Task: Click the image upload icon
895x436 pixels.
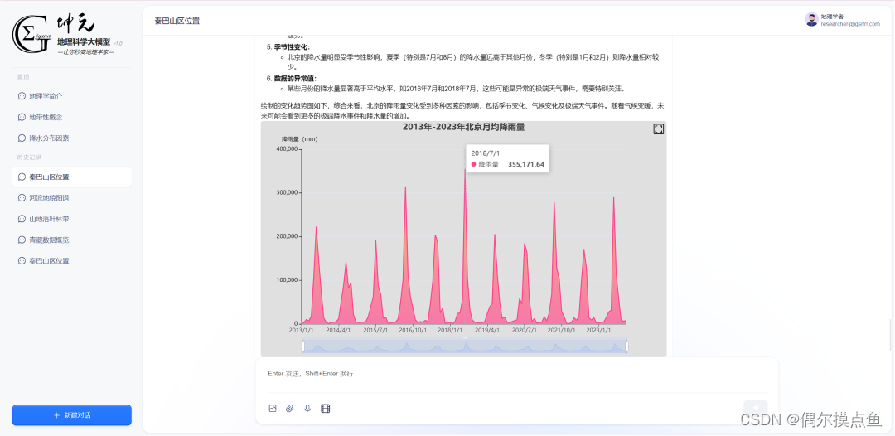Action: 273,408
